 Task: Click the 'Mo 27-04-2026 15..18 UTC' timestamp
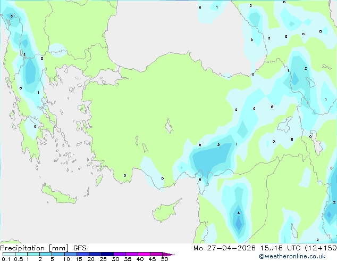pos(247,248)
